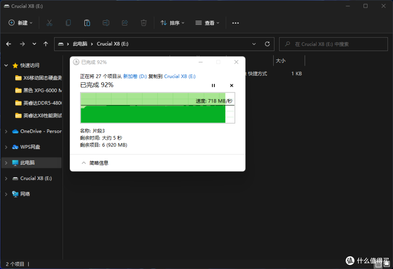The width and height of the screenshot is (393, 269).
Task: Click the Copy icon in toolbar
Action: [68, 23]
